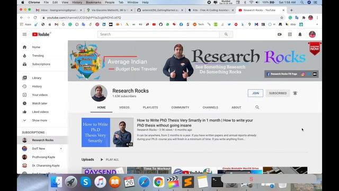Open the YouTube apps grid icon
Screen dimensions: 339x191
(290, 34)
